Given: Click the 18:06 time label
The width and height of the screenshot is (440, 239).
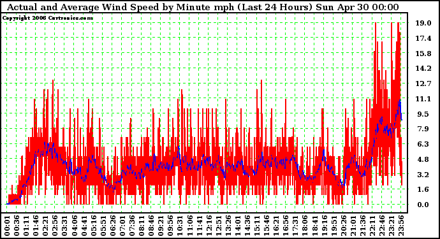Looking at the screenshot, I should tap(305, 226).
